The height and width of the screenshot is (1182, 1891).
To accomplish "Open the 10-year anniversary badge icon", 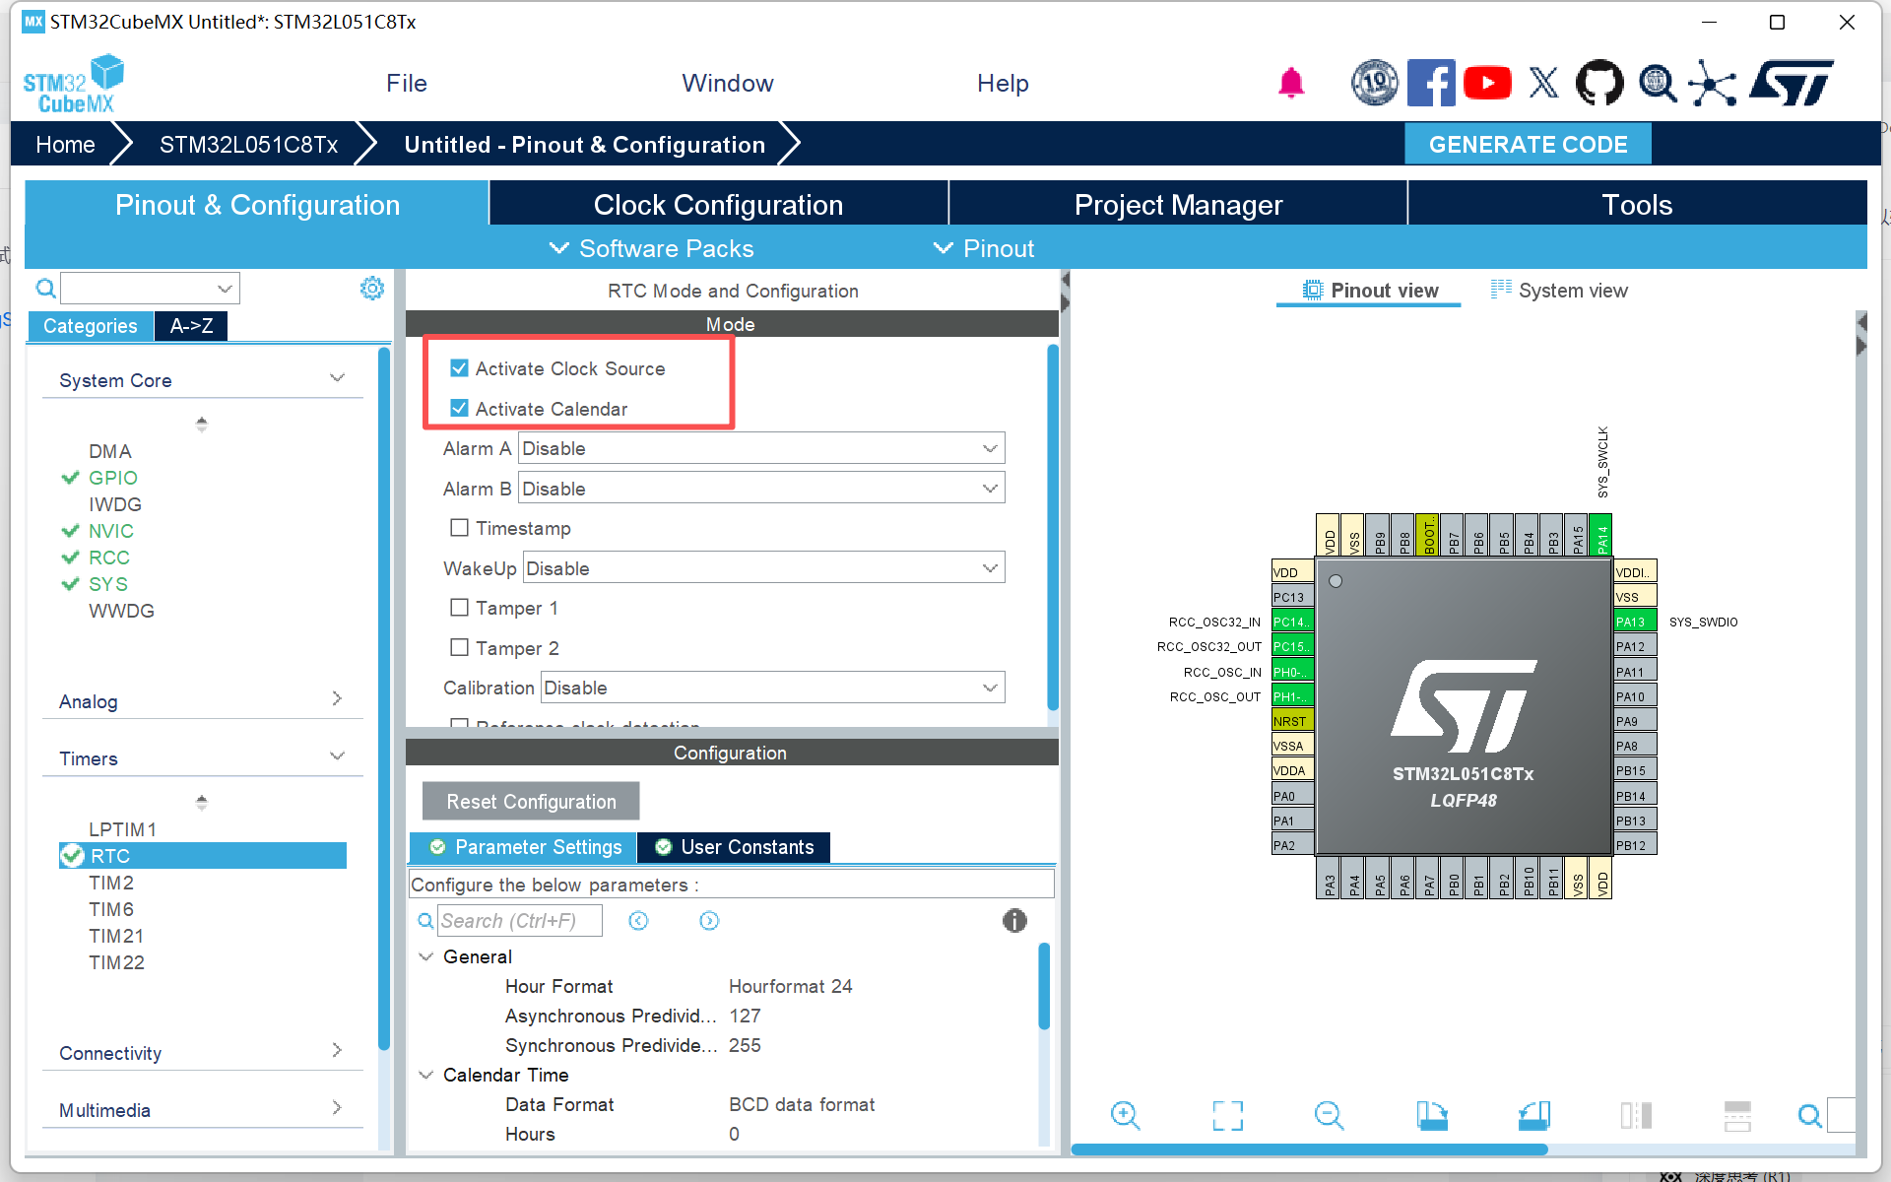I will [1374, 83].
